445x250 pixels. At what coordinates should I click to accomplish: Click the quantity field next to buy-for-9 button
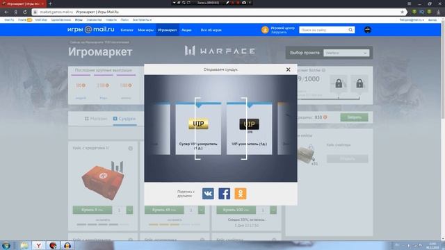point(119,210)
